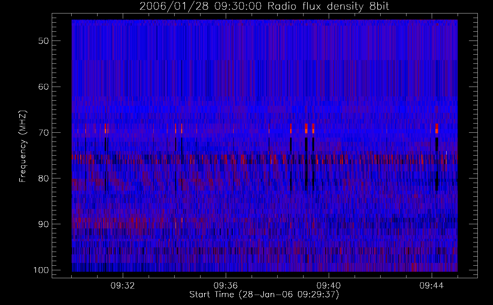Click the frequency tick label "50"
This screenshot has height=305, width=493.
(x=44, y=41)
